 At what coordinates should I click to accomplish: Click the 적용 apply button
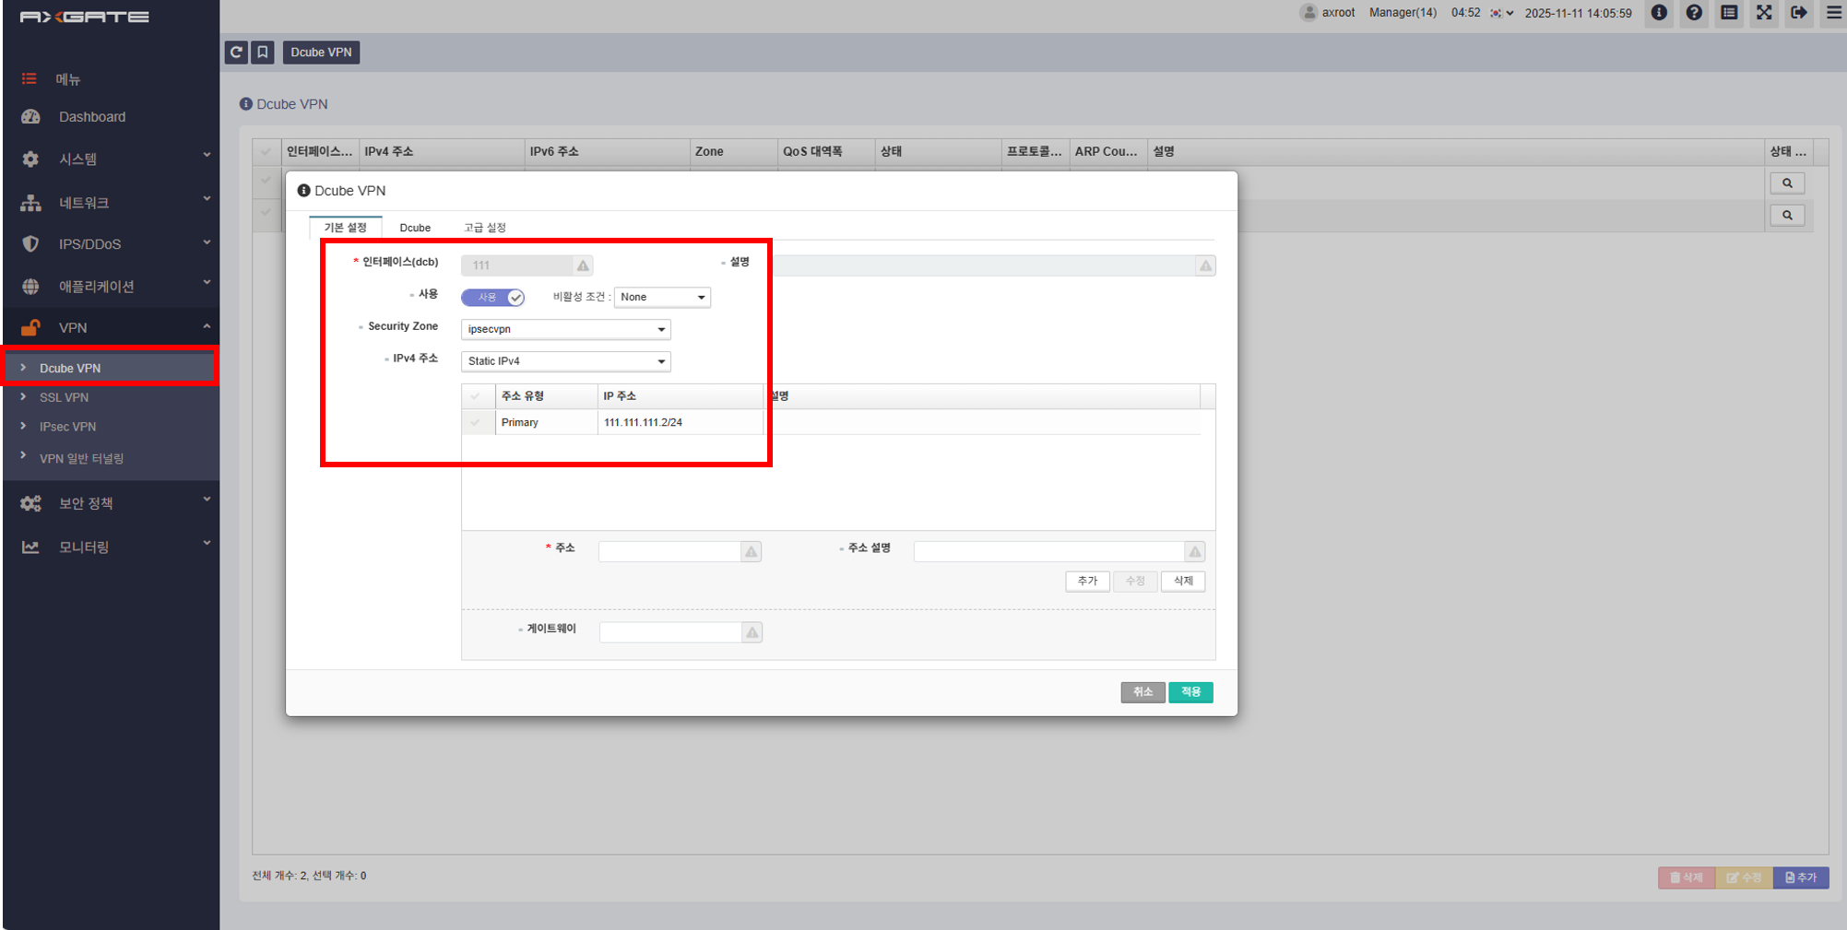(1190, 692)
